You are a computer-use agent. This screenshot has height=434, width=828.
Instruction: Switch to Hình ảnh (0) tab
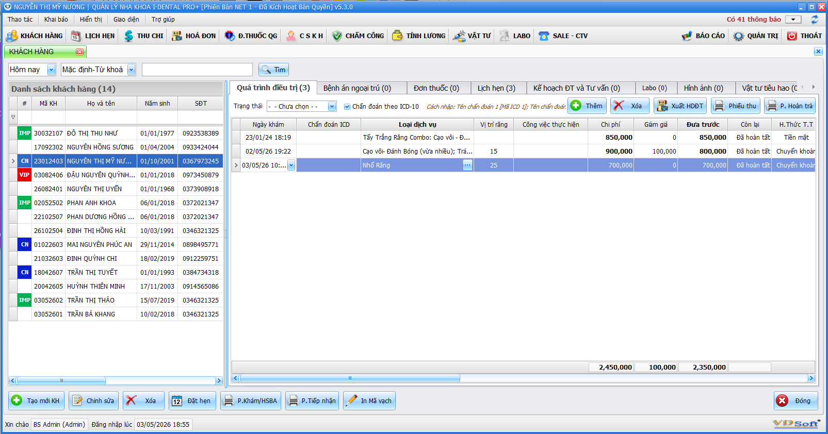pos(706,88)
